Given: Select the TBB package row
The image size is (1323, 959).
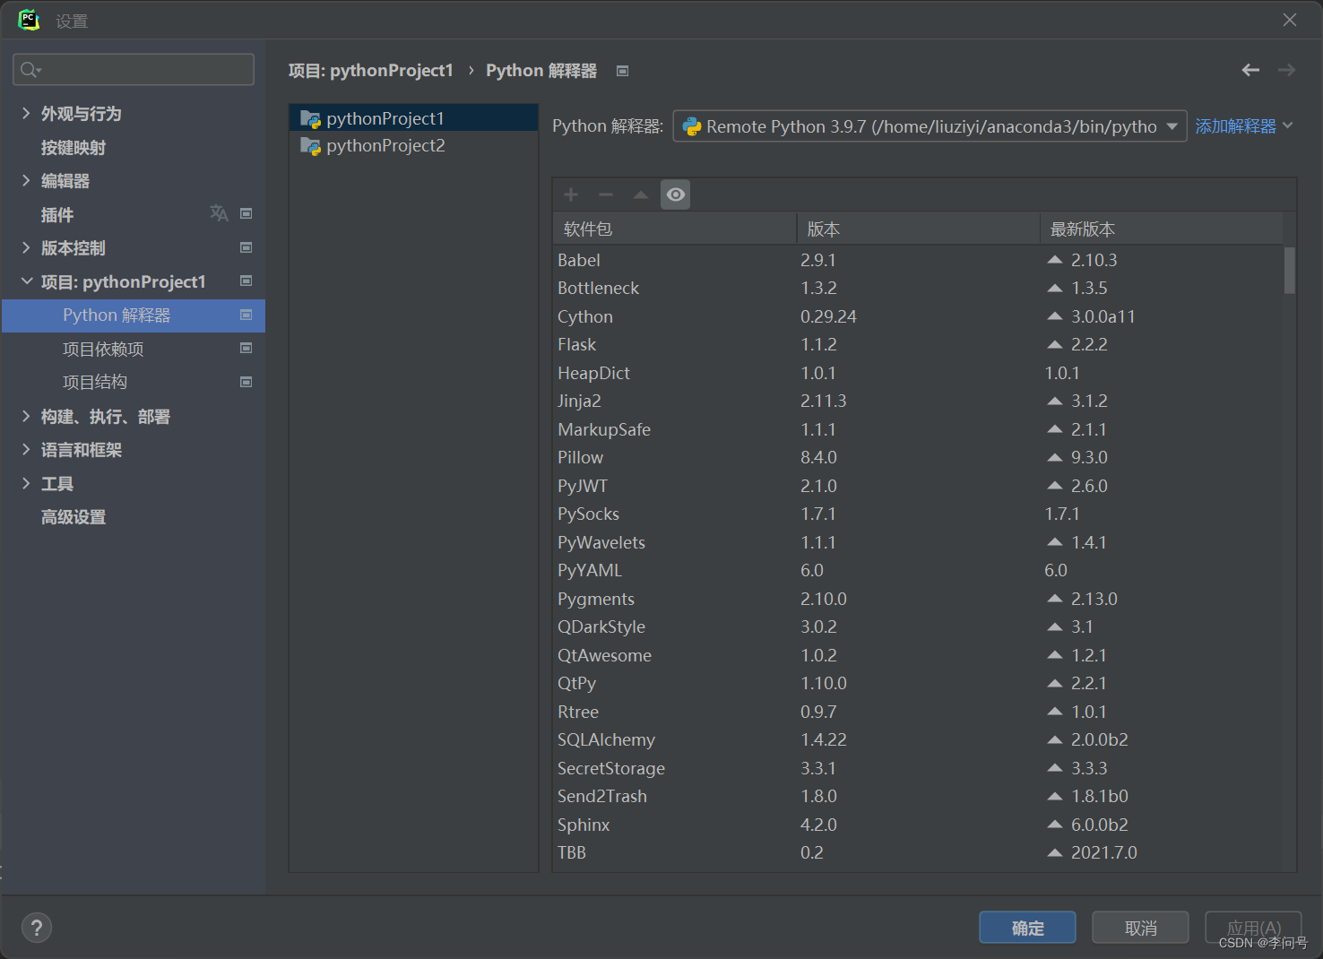Looking at the screenshot, I should pos(918,852).
